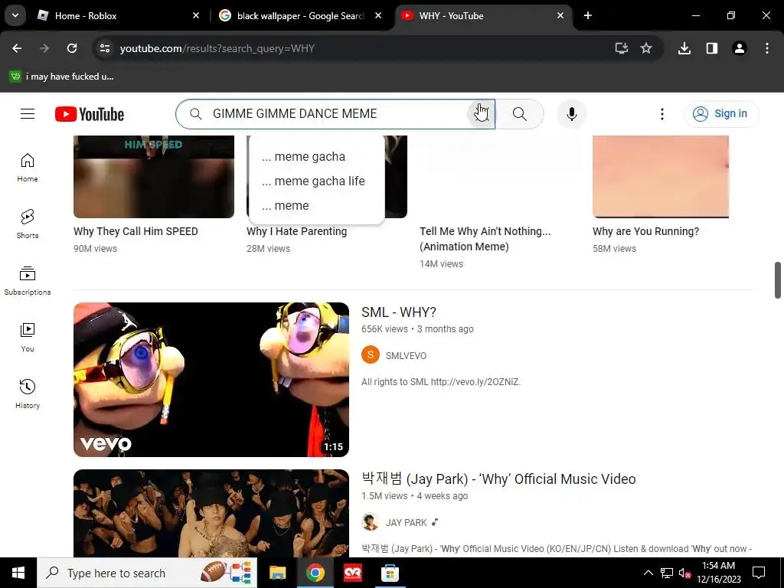This screenshot has width=784, height=588.
Task: Start voice search with the microphone
Action: click(x=571, y=114)
